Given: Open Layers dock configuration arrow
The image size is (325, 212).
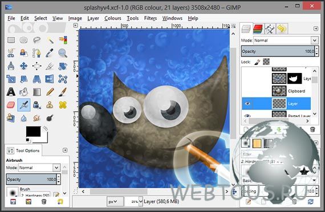Looking at the screenshot, I should click(x=316, y=28).
